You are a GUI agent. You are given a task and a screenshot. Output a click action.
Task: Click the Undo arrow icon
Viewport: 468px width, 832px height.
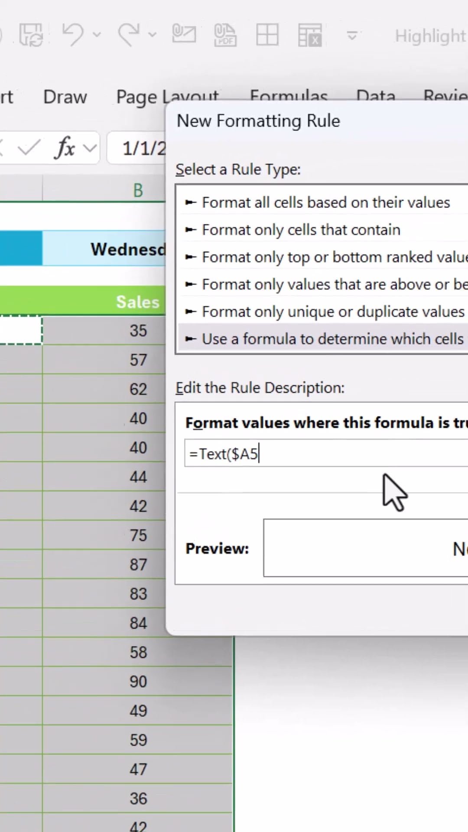tap(73, 35)
